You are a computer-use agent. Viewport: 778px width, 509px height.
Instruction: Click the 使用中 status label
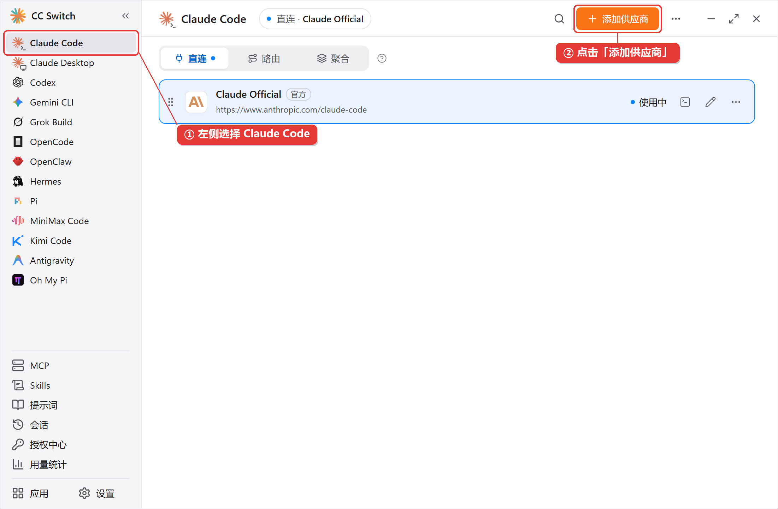649,102
